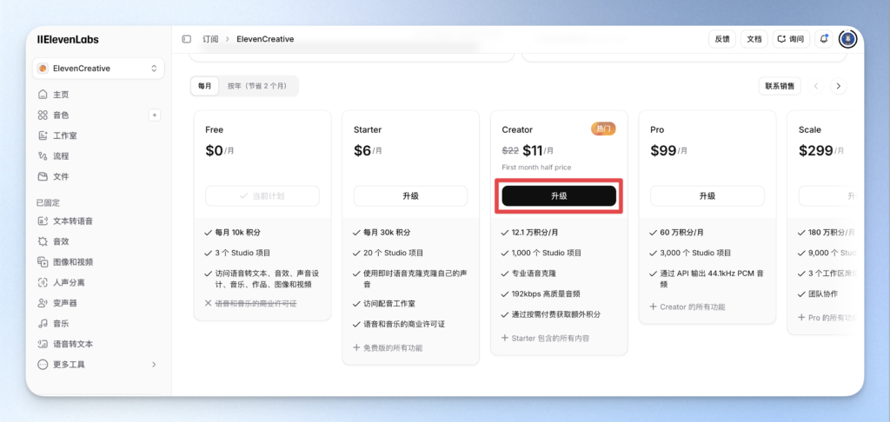This screenshot has width=890, height=422.
Task: Open 工作室 in the sidebar
Action: (x=98, y=135)
